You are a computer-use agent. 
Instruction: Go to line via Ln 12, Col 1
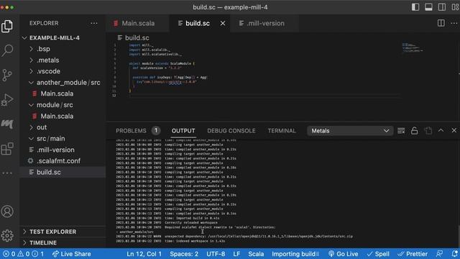[x=144, y=254]
